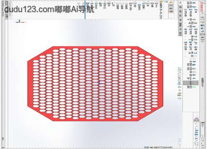Screen dimensions: 207x149
Task: Expand the chevron arrow beside the FeatureManager tabs
Action: pos(171,18)
